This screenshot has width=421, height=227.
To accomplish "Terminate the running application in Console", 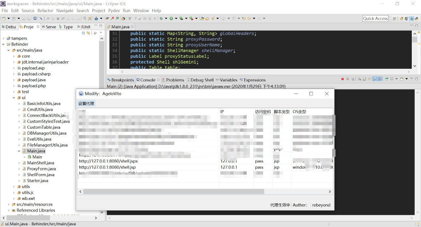I will pyautogui.click(x=342, y=79).
